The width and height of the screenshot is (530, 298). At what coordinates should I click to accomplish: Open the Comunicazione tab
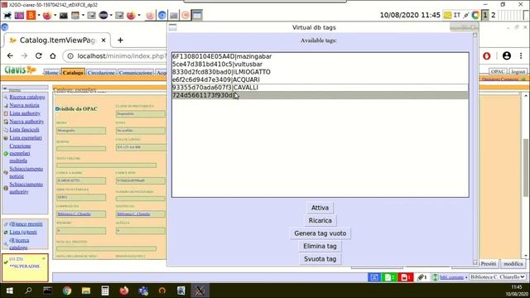pos(135,73)
